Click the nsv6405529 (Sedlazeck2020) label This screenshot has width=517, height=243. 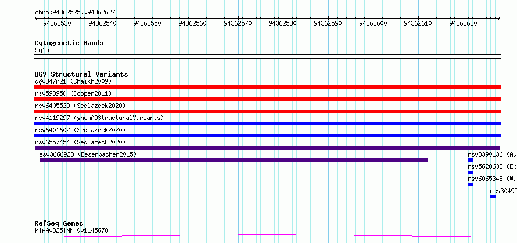[80, 106]
